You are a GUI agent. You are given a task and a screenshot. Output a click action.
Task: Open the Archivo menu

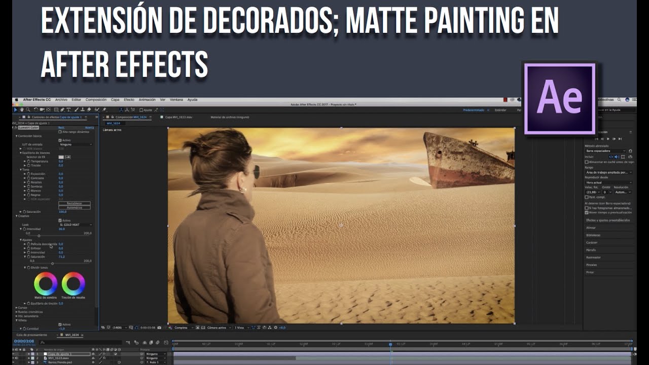coord(61,99)
